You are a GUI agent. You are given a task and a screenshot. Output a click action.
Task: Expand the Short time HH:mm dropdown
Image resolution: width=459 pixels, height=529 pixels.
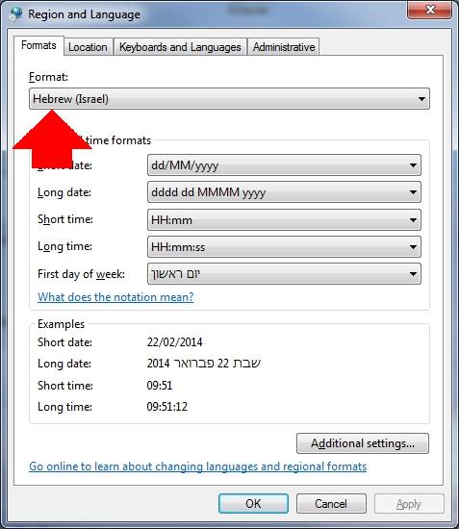(x=284, y=220)
